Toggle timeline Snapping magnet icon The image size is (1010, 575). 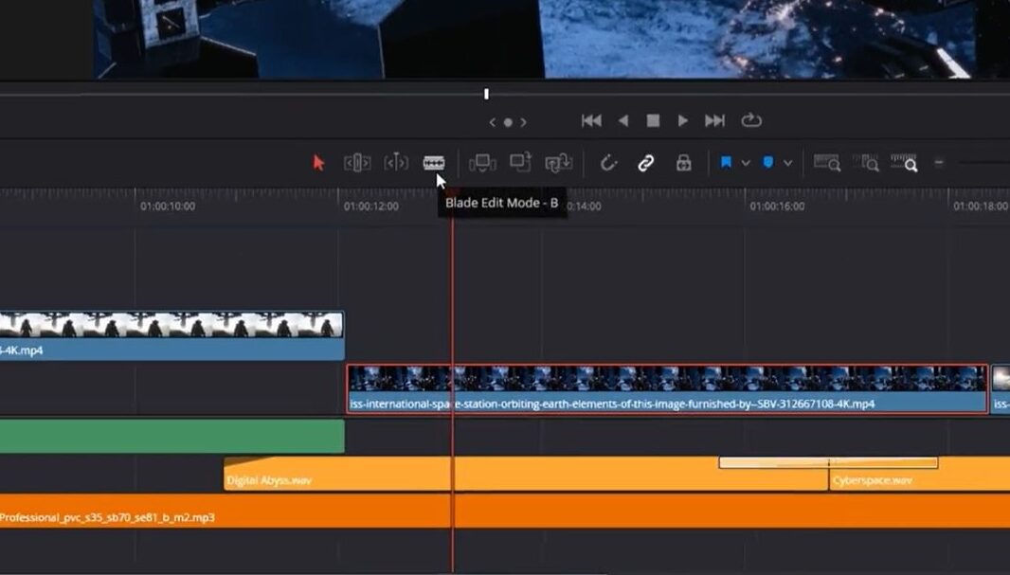608,163
